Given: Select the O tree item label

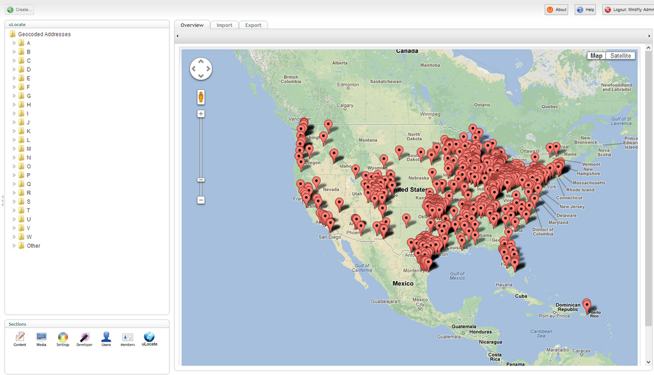Looking at the screenshot, I should pyautogui.click(x=29, y=167).
